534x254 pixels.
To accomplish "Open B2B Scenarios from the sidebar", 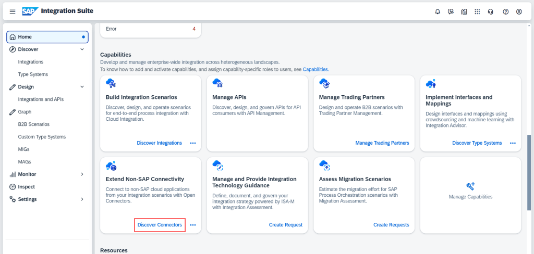I will [x=34, y=124].
